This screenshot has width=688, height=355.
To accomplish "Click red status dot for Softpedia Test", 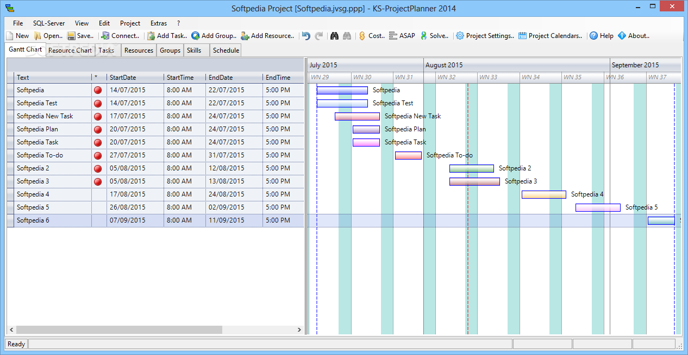I will click(x=98, y=103).
